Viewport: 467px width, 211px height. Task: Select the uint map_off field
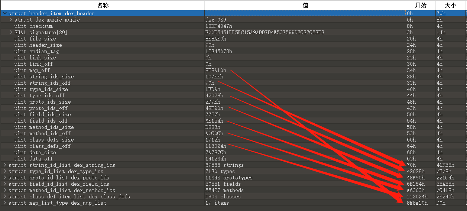32,70
